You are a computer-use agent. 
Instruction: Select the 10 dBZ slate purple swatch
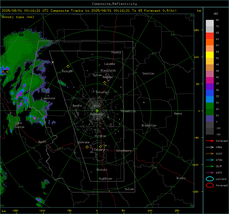click(210, 118)
